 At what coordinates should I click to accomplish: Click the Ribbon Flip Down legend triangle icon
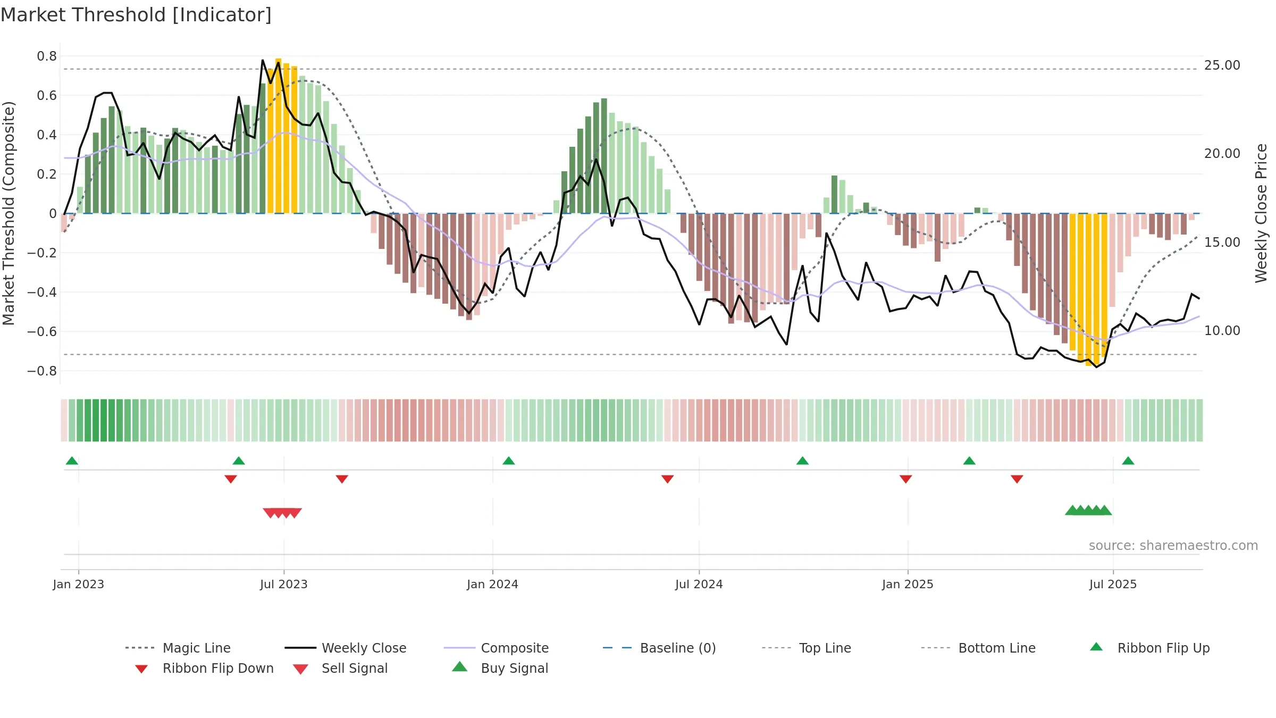[x=141, y=669]
